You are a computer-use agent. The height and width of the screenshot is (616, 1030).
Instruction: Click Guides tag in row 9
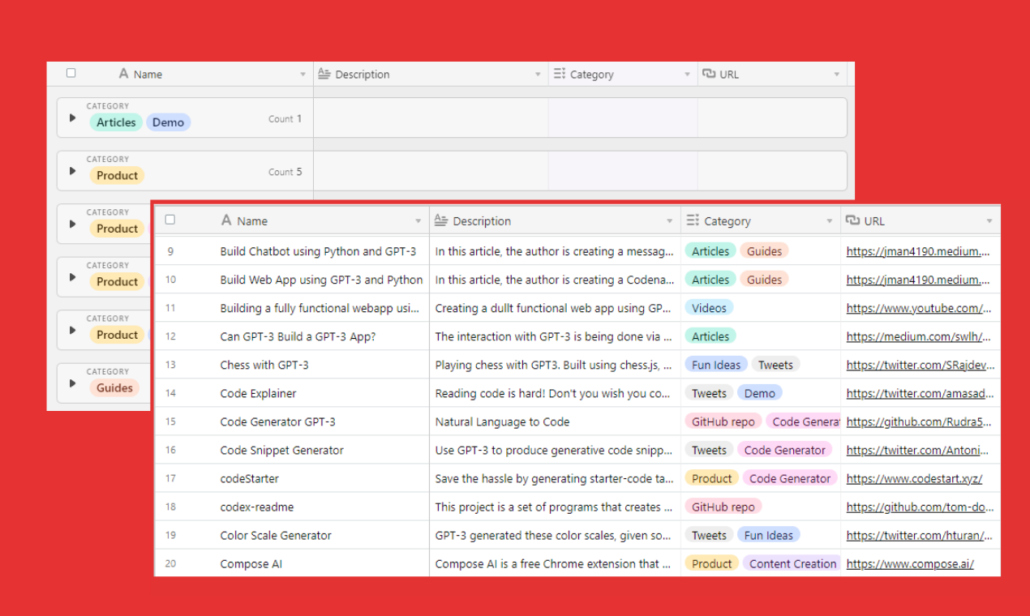coord(764,251)
